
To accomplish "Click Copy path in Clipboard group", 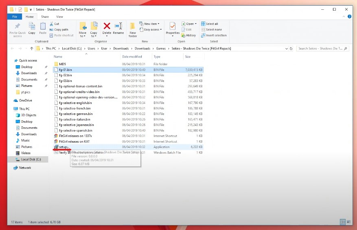I will (x=59, y=29).
